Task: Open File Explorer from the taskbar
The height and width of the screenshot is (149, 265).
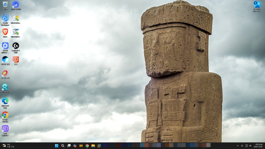Action: click(x=93, y=146)
